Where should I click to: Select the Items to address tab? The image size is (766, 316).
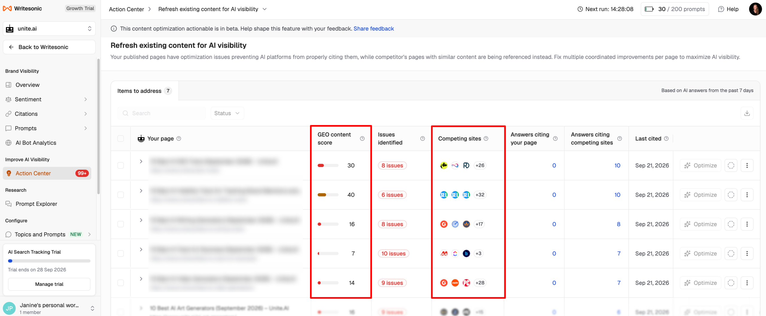click(145, 91)
